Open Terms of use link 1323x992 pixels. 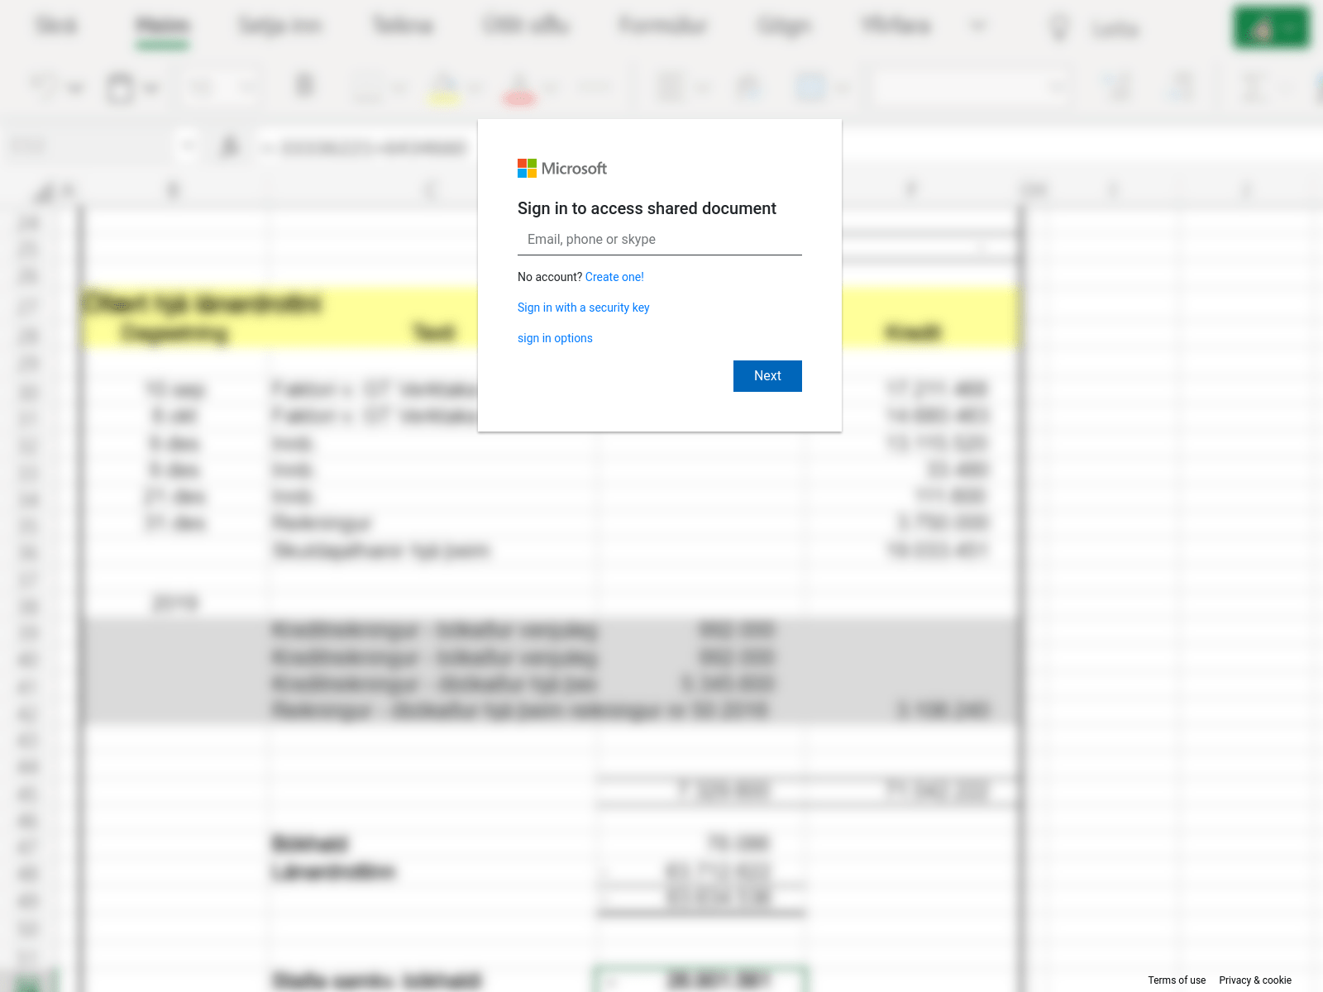[x=1177, y=980]
